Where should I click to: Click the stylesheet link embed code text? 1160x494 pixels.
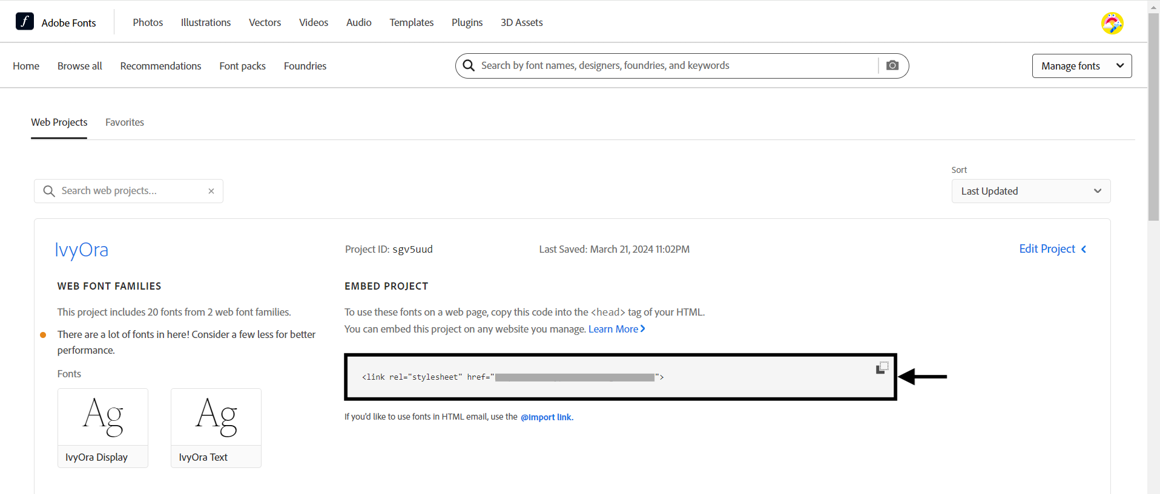click(x=513, y=377)
